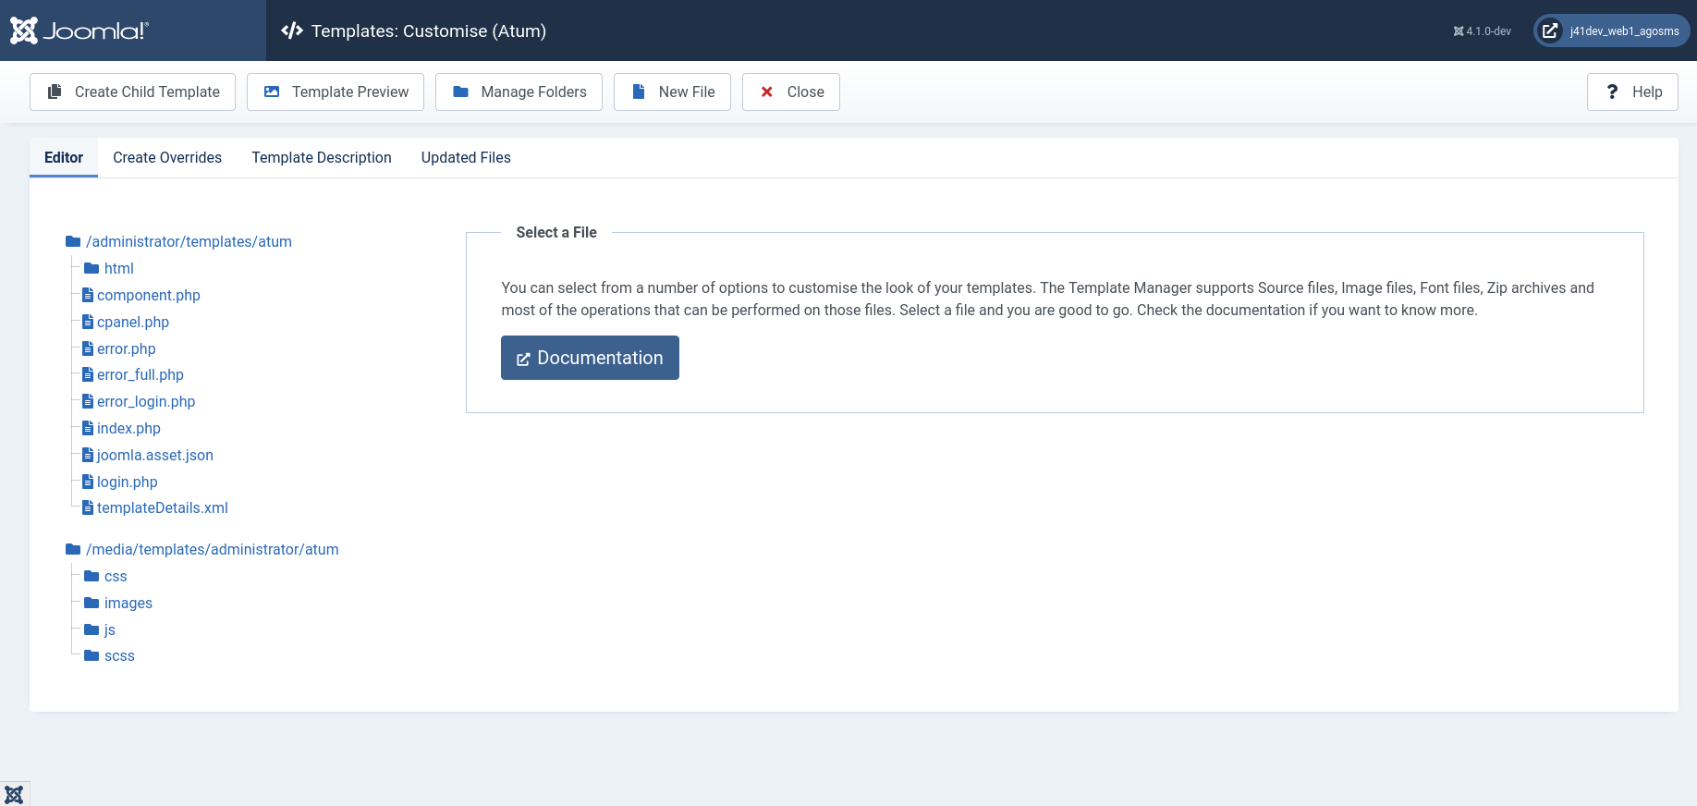Viewport: 1697px width, 806px height.
Task: Click folder icon of /media/templates/administrator/atum
Action: (73, 549)
